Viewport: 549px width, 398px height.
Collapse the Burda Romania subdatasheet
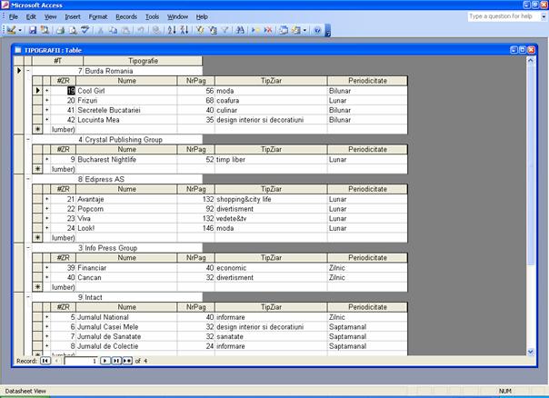click(x=27, y=70)
